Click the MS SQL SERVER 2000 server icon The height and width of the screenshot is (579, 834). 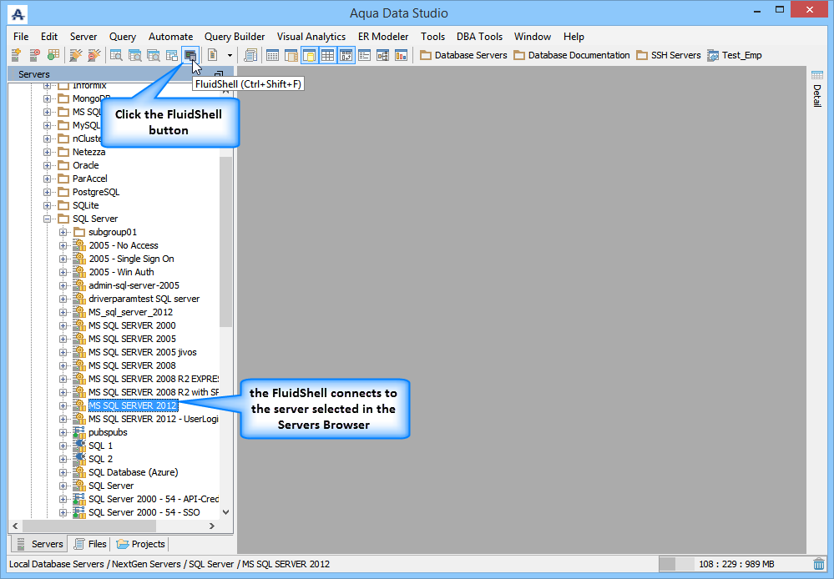pos(79,325)
